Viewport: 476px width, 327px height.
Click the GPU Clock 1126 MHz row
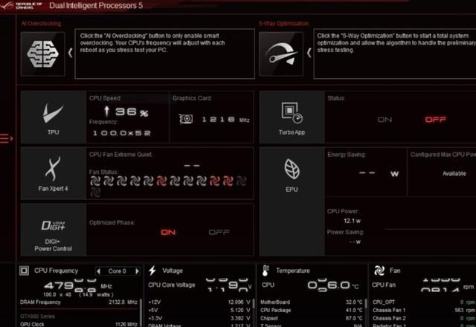click(x=79, y=324)
